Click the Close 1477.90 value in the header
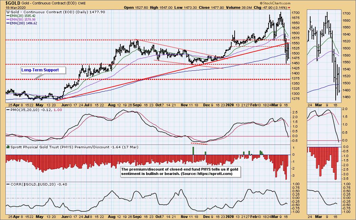Image resolution: width=356 pixels, height=220 pixels. pos(212,7)
